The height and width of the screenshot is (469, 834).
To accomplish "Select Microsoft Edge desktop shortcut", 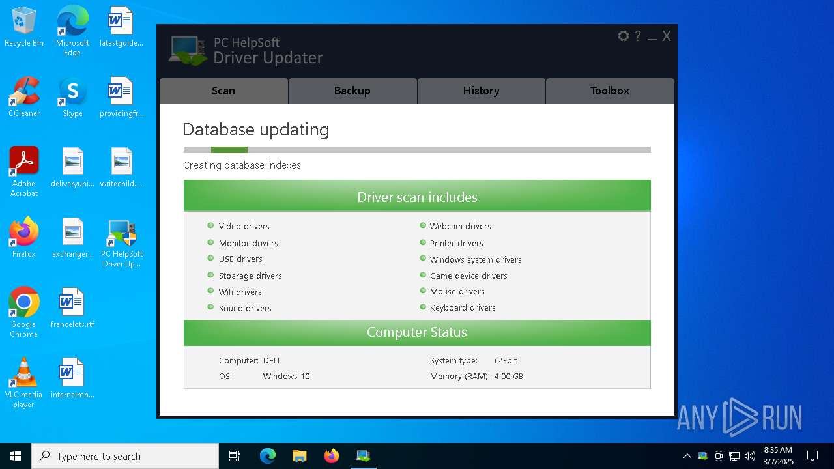I will [72, 31].
